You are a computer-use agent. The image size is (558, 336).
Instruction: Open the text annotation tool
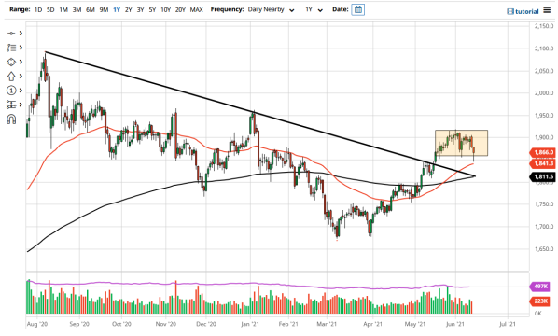tap(11, 48)
